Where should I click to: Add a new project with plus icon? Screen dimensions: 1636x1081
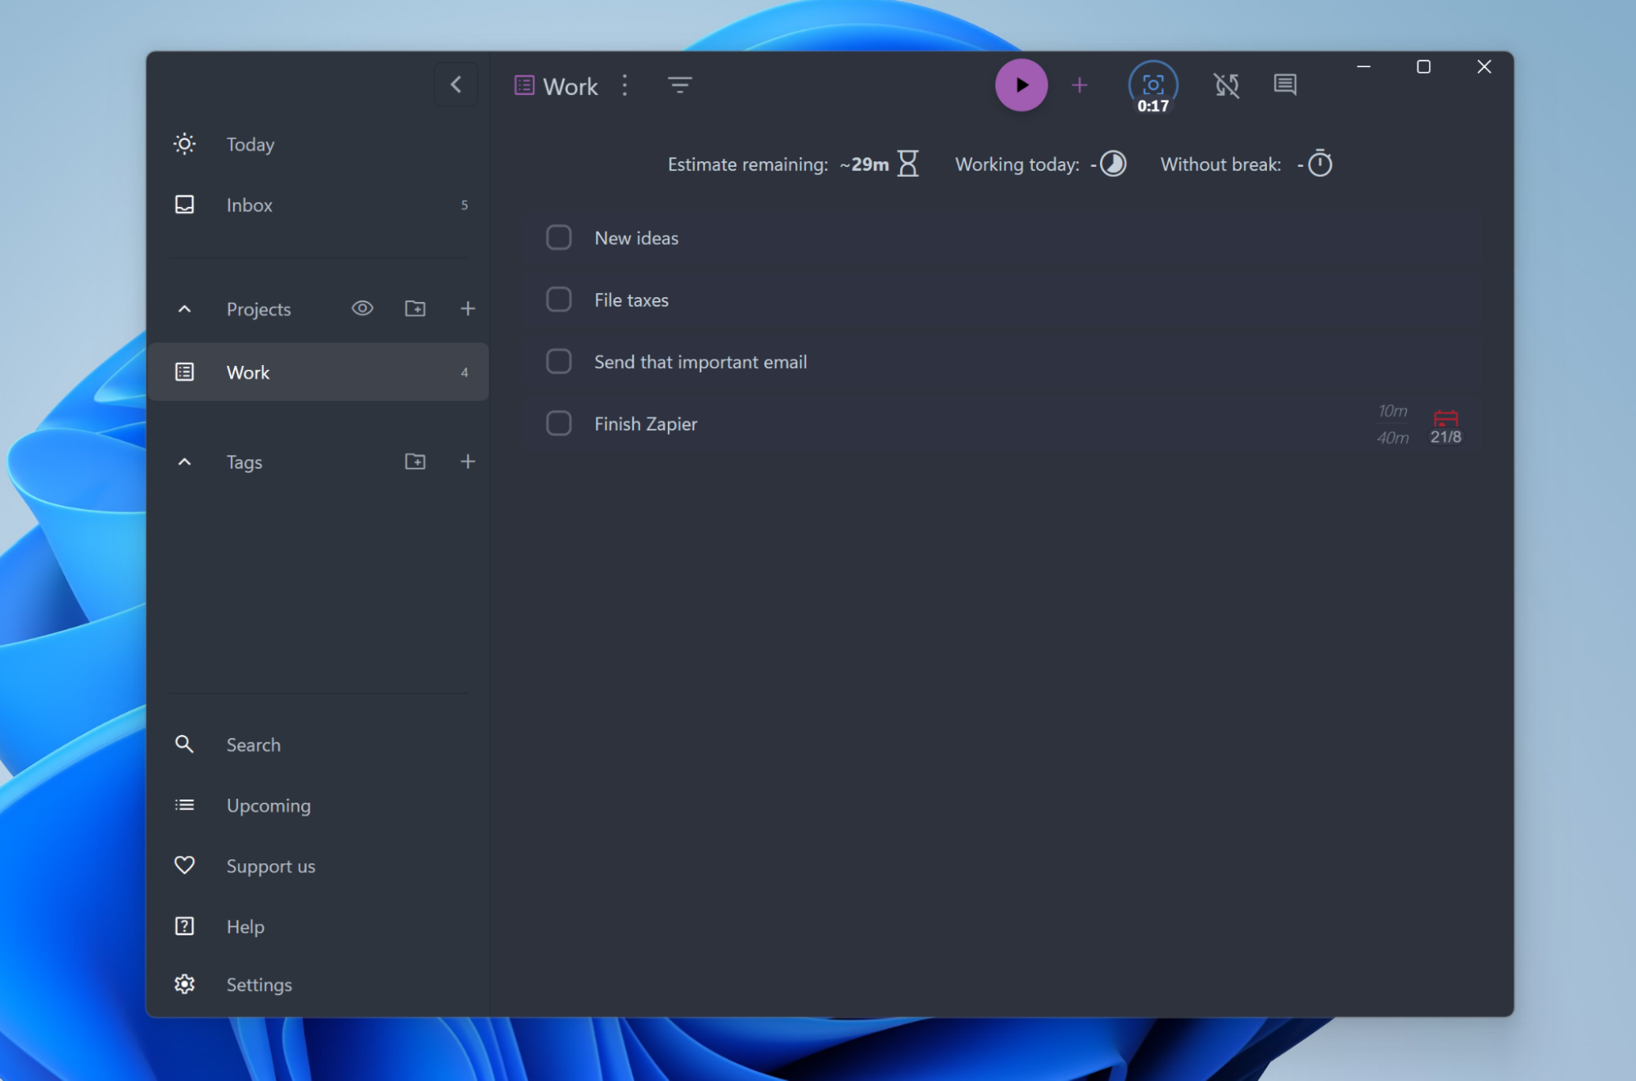pyautogui.click(x=467, y=309)
